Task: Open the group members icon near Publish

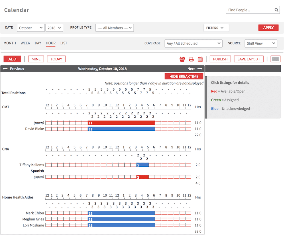Action: (x=182, y=59)
